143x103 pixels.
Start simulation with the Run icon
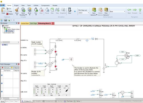tap(36, 10)
